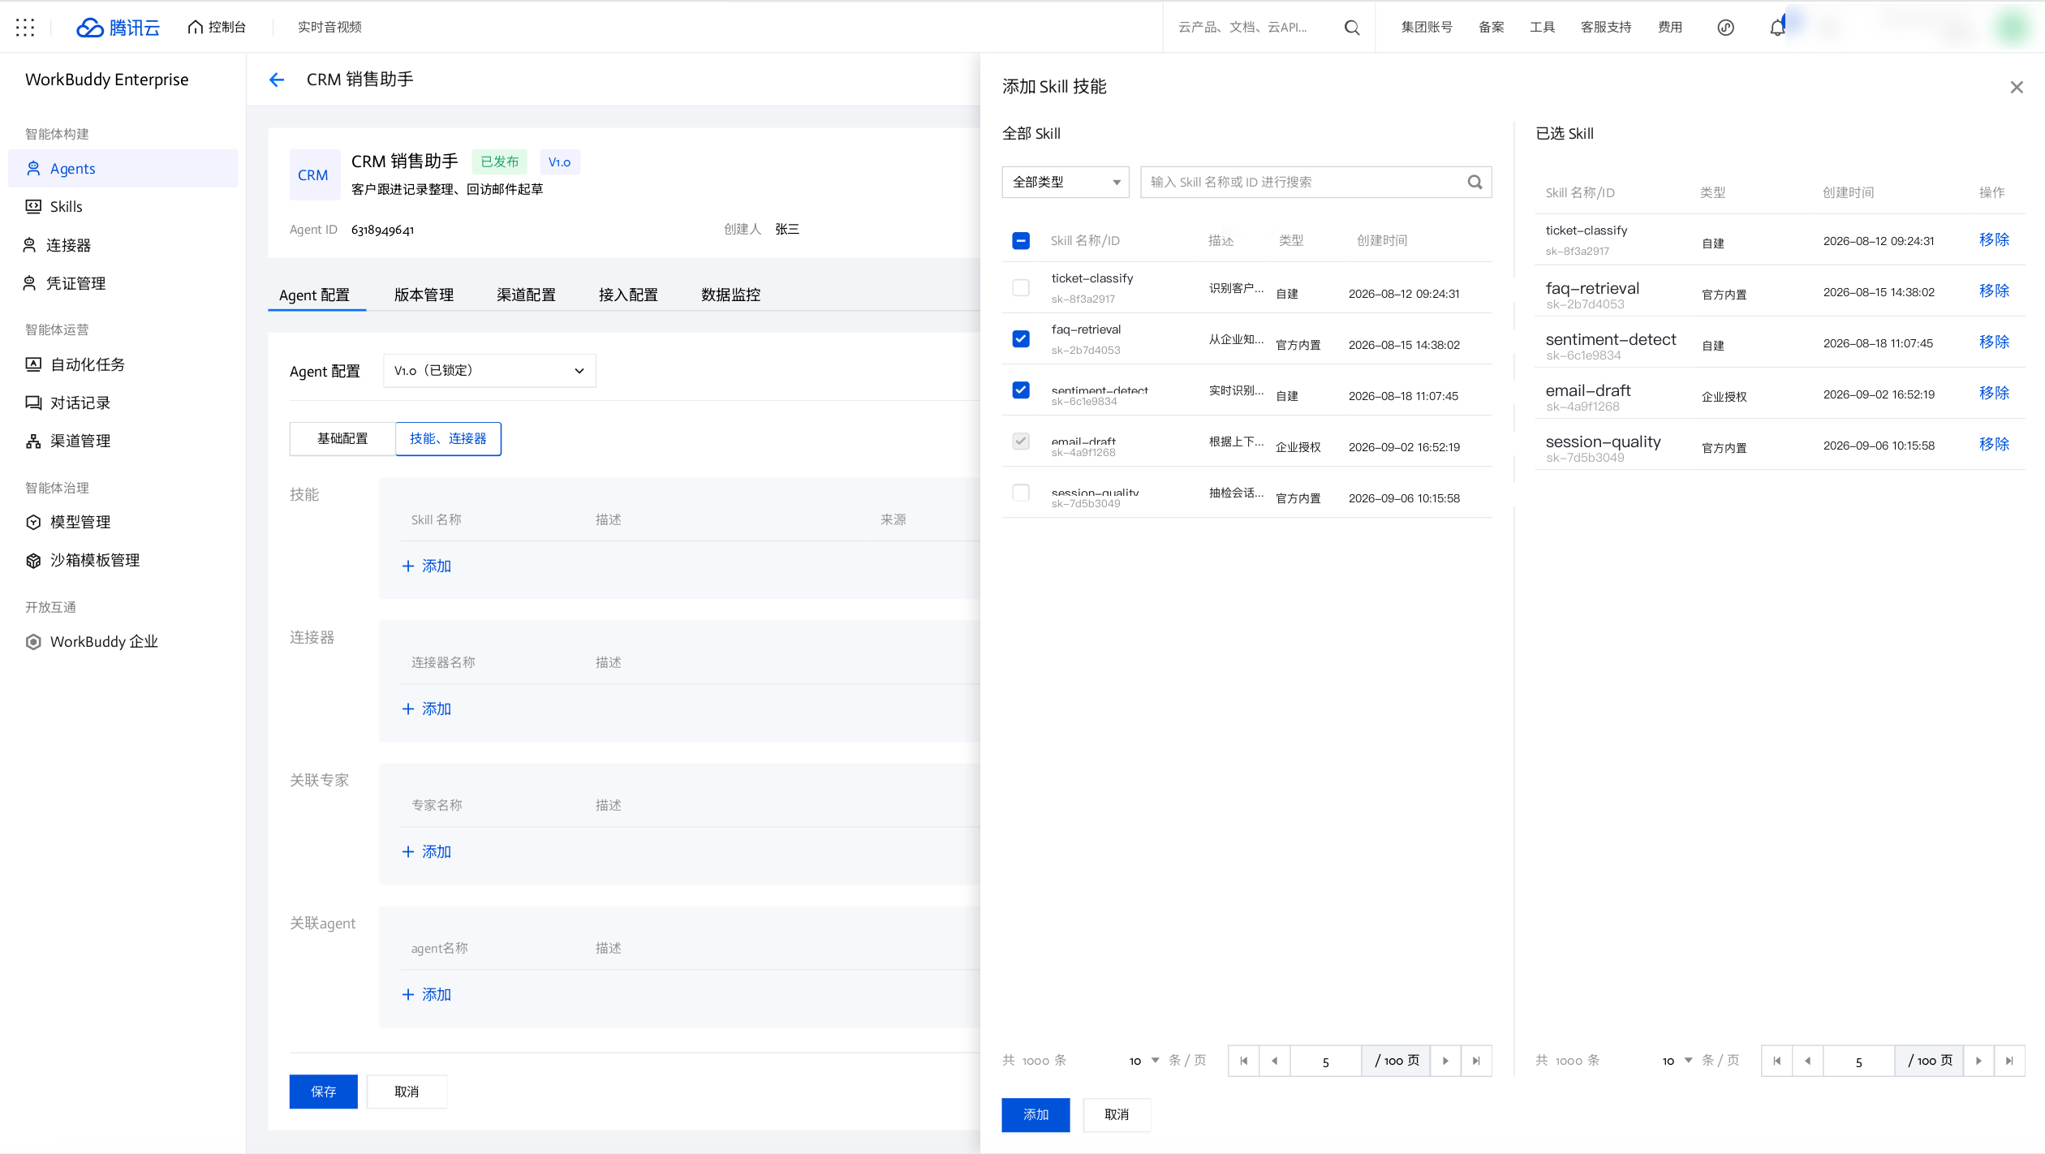Switch to the 渠道配置 tab
The width and height of the screenshot is (2045, 1154).
pyautogui.click(x=526, y=295)
